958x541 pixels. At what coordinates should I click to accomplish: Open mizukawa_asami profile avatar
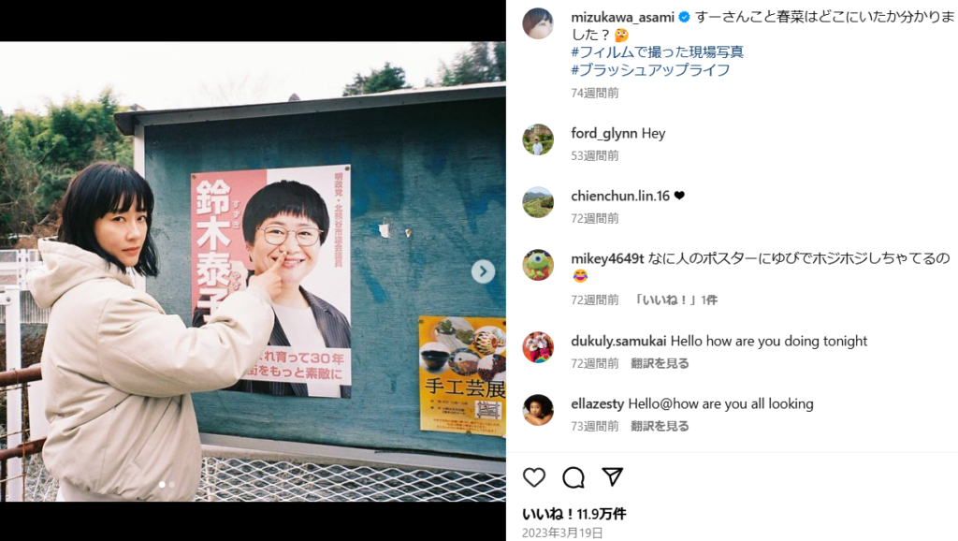[x=538, y=23]
